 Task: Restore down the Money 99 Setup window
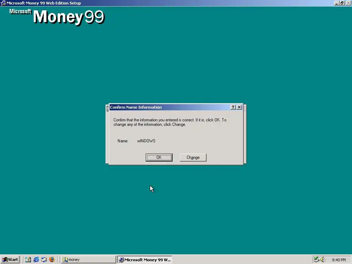(x=342, y=3)
